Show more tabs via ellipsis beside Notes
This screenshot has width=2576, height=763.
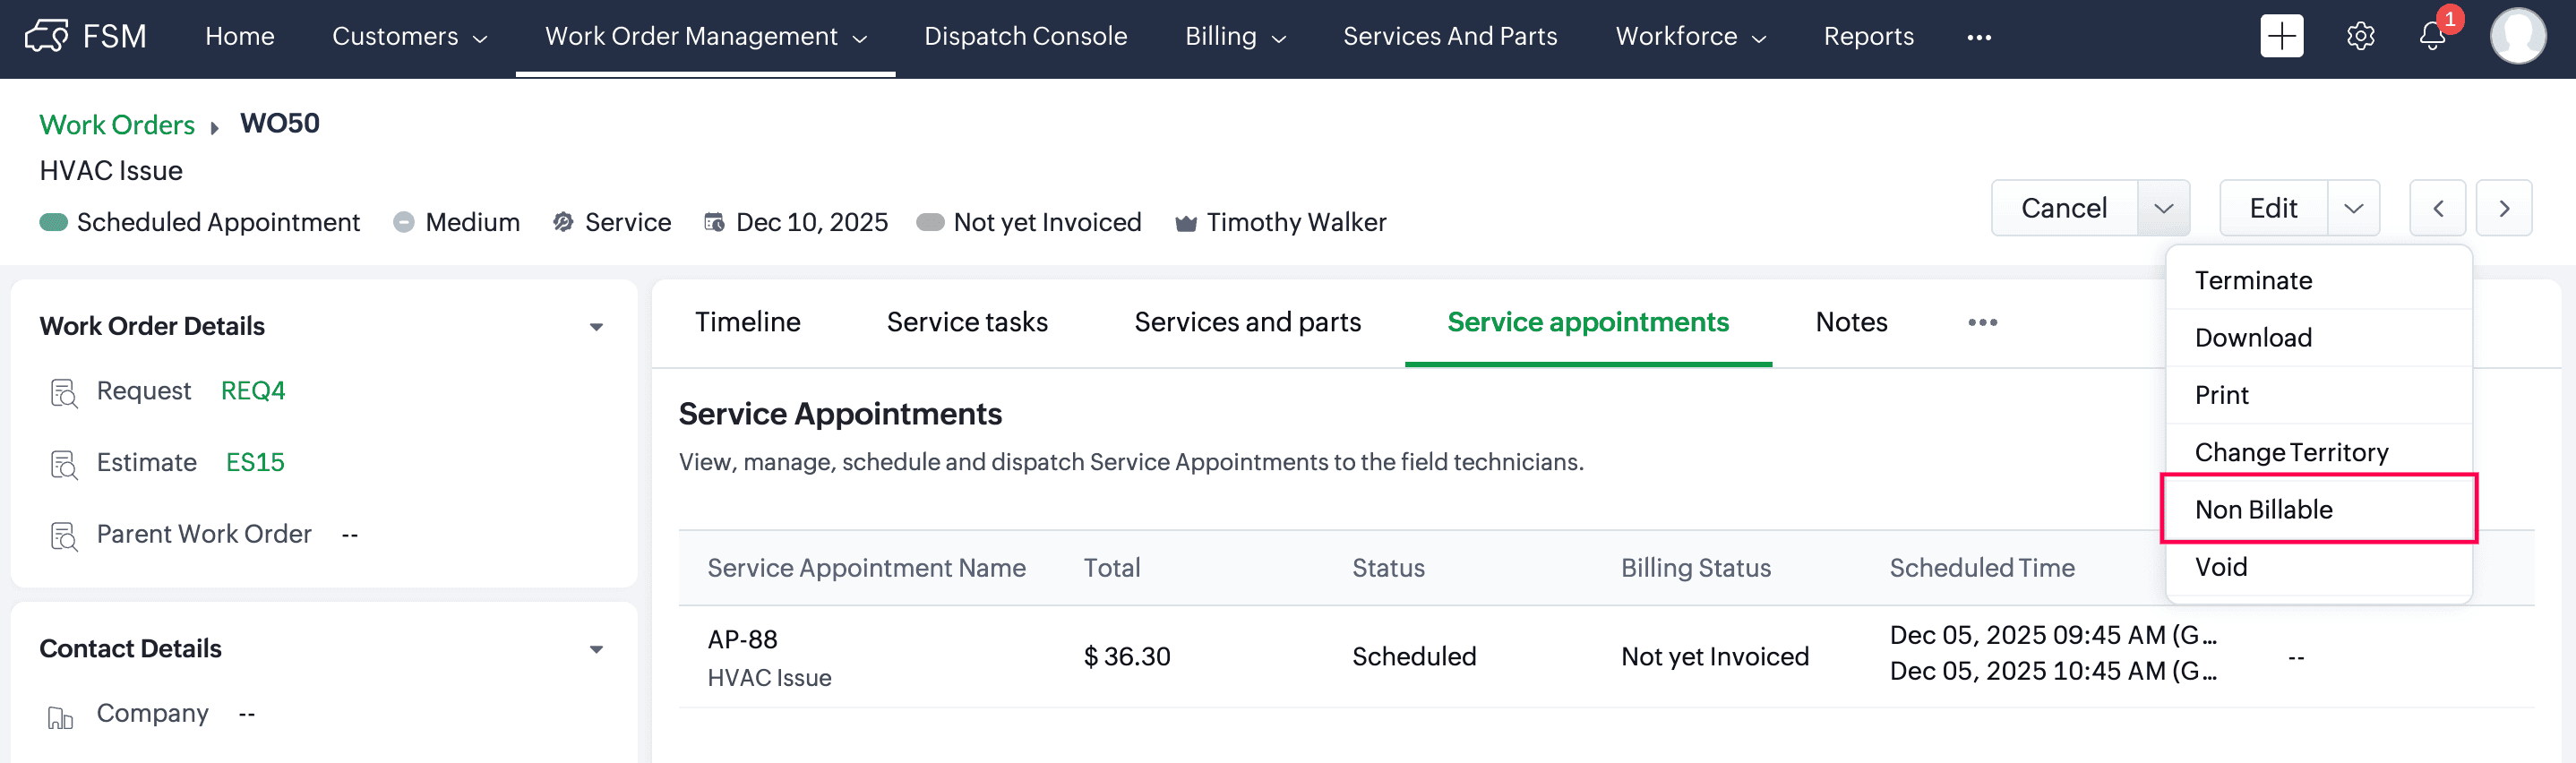tap(1982, 322)
